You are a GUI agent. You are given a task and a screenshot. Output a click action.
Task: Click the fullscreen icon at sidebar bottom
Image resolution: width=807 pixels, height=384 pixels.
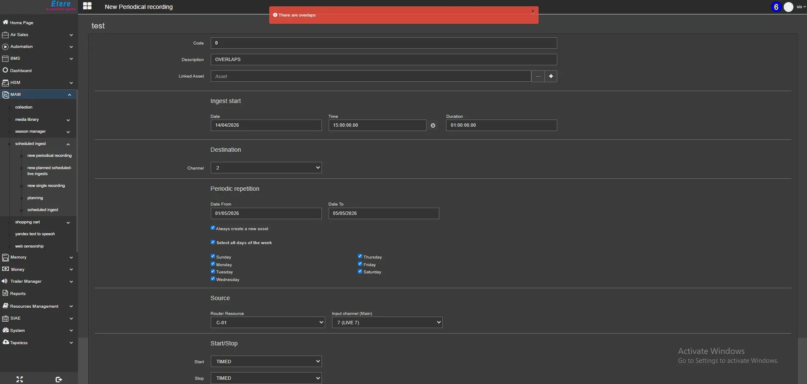(x=20, y=379)
